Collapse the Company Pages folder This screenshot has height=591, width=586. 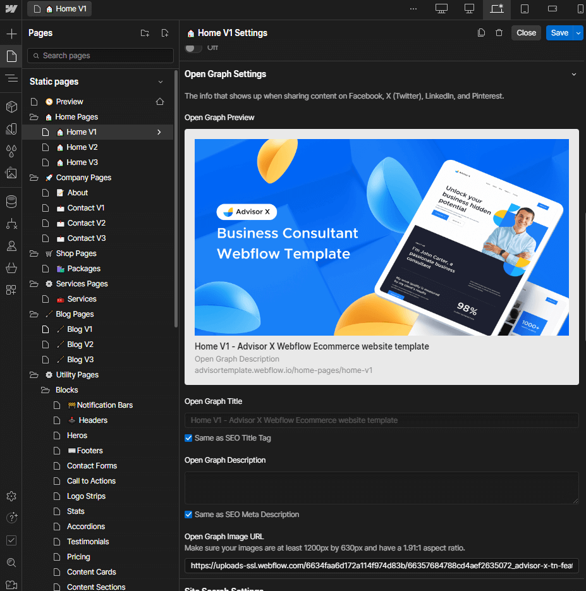point(34,178)
